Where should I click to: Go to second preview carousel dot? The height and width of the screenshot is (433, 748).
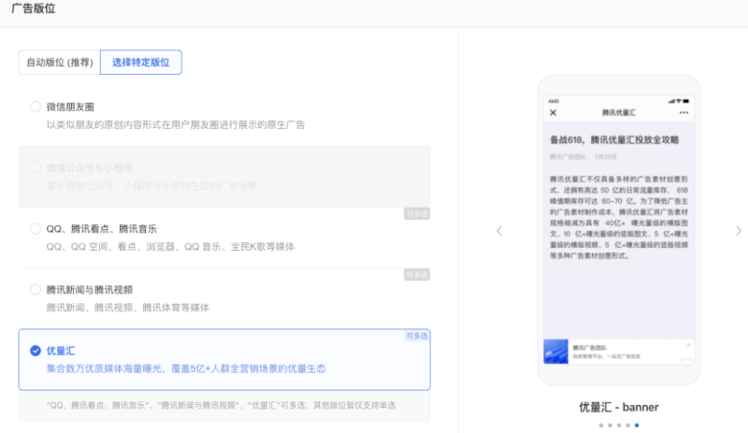tap(611, 426)
